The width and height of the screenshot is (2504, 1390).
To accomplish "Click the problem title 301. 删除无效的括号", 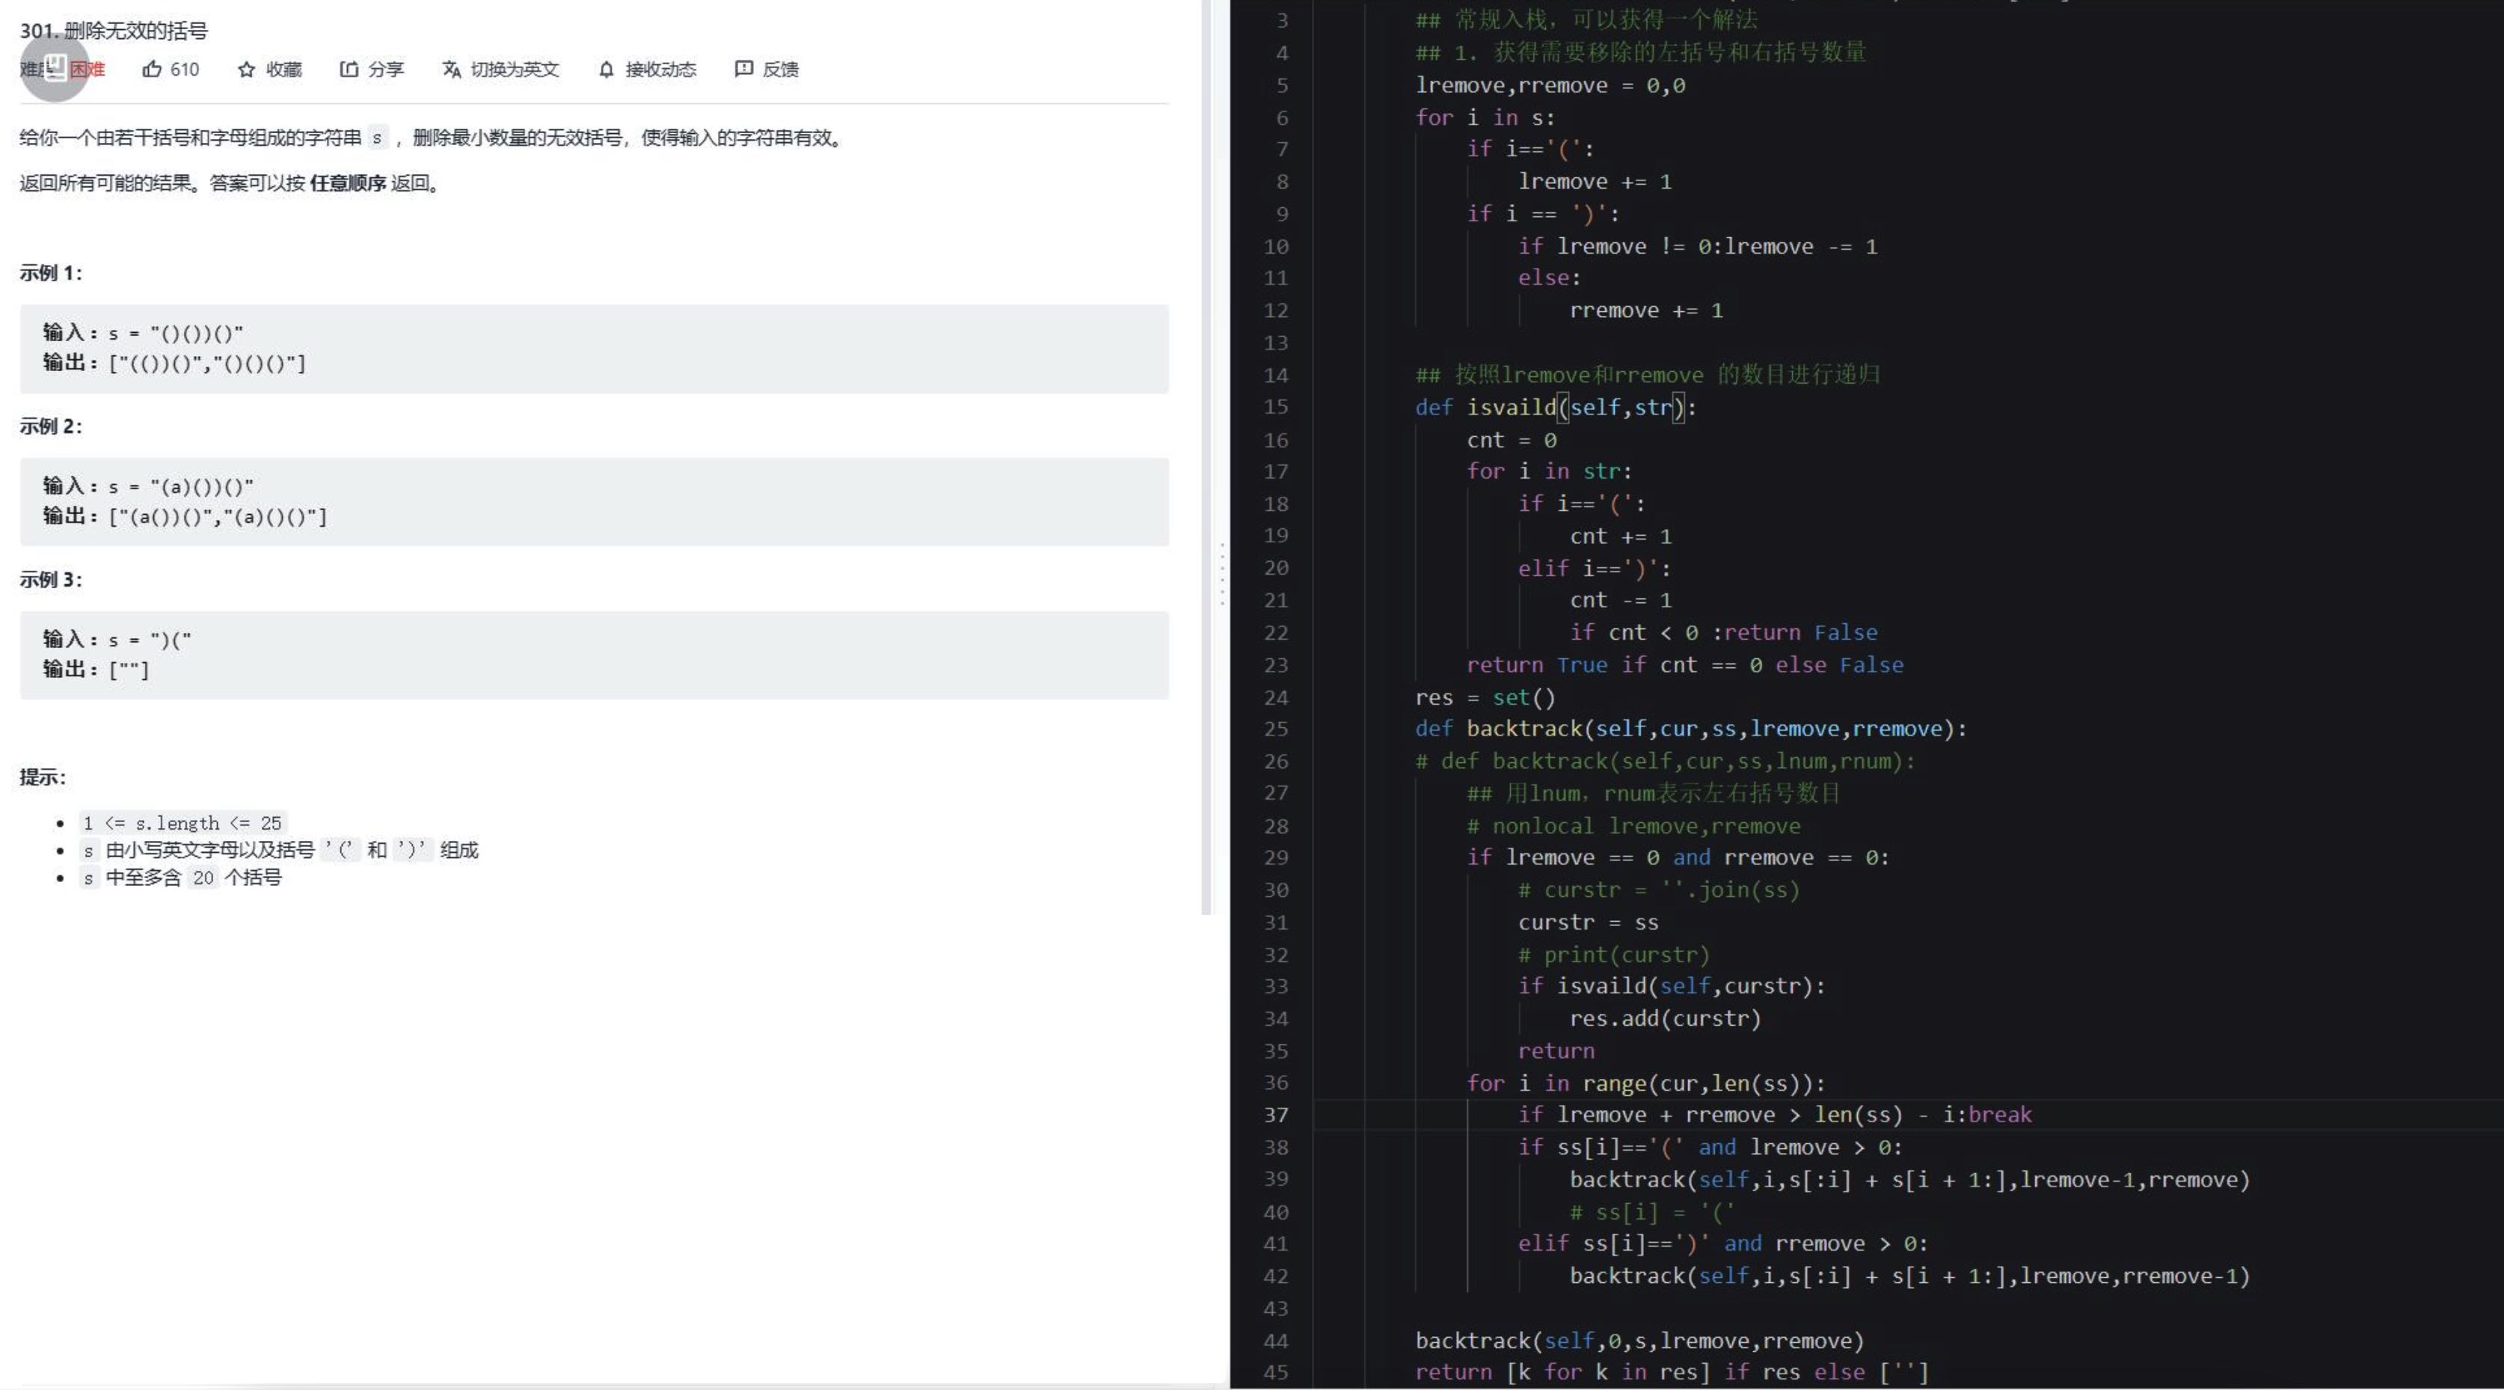I will [x=114, y=30].
